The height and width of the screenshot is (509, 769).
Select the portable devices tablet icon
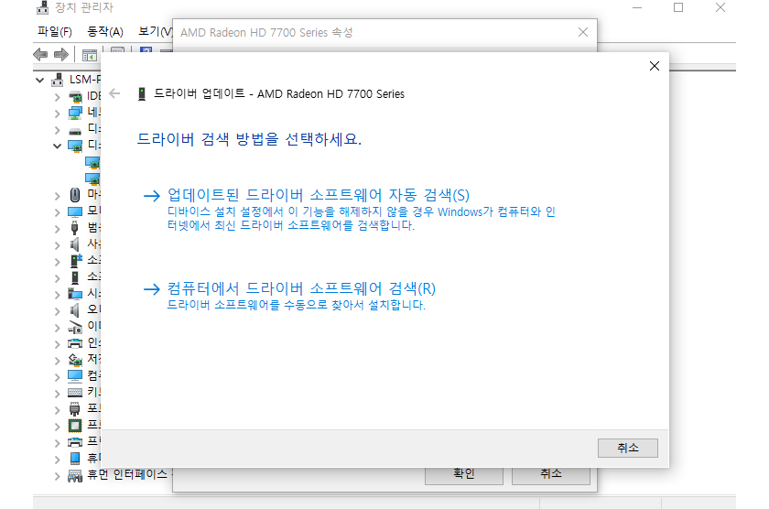click(75, 458)
